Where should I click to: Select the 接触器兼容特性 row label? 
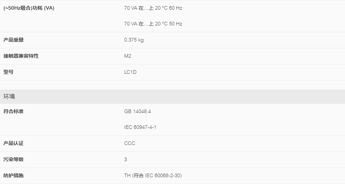(x=21, y=56)
